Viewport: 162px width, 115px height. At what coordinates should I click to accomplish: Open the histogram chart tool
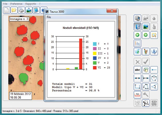coord(137,43)
